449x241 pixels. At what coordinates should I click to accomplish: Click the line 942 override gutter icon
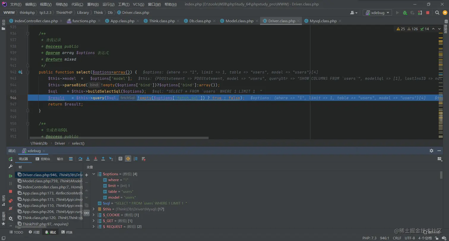pyautogui.click(x=20, y=72)
